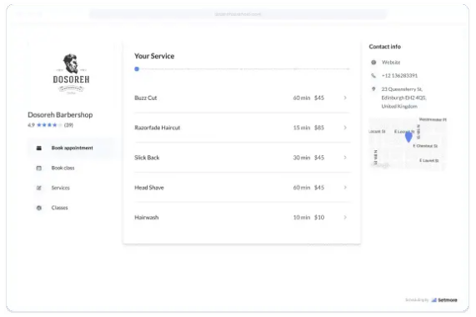Click the blue progress step dot

click(137, 69)
